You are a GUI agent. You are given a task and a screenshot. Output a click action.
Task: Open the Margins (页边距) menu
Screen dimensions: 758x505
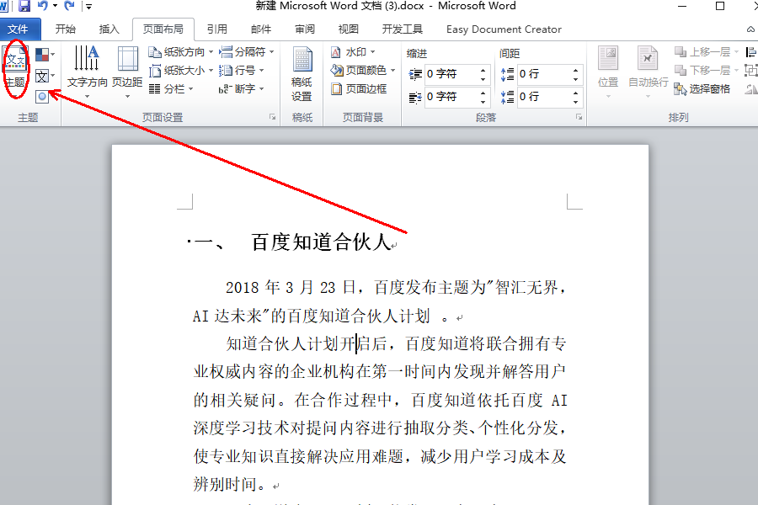[128, 72]
